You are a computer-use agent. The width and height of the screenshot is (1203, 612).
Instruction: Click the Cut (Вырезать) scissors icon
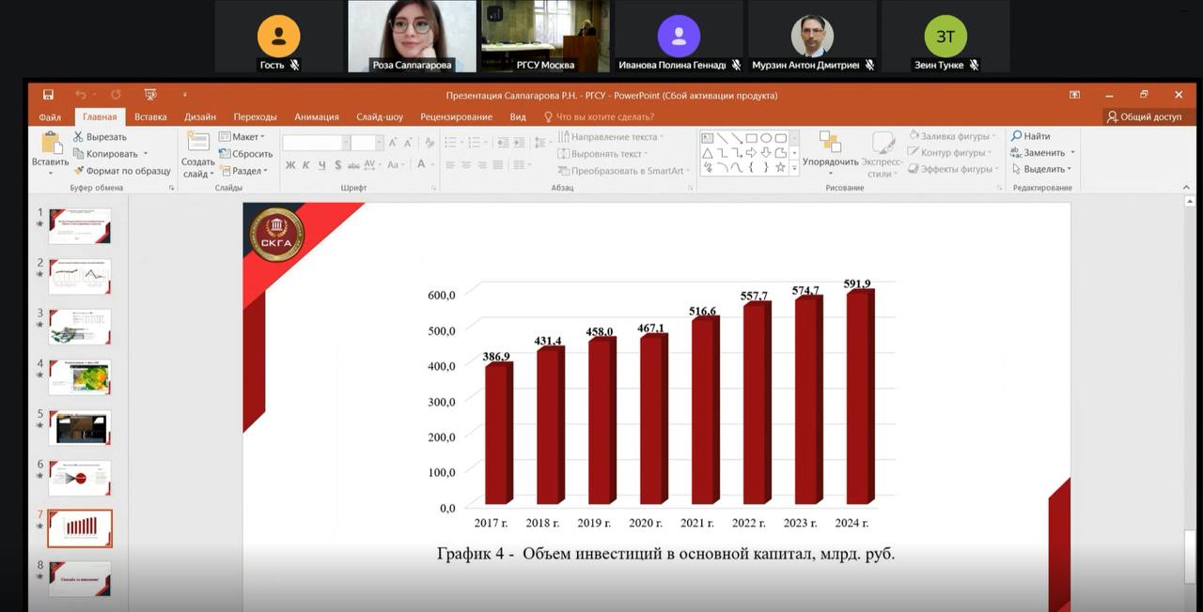coord(79,137)
